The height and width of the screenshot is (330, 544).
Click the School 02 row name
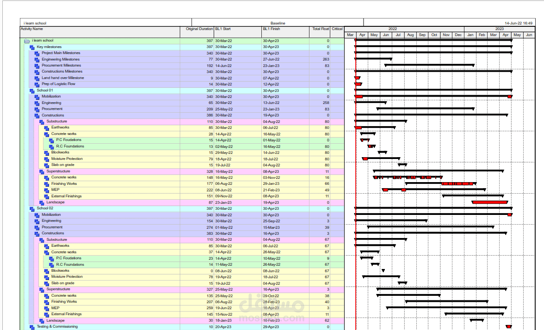[45, 208]
